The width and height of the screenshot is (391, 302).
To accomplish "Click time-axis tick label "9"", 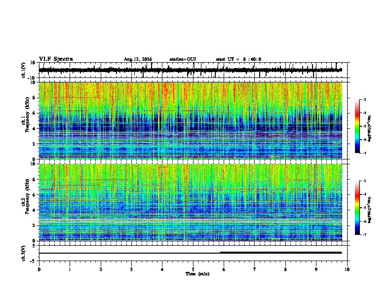I will click(x=316, y=269).
